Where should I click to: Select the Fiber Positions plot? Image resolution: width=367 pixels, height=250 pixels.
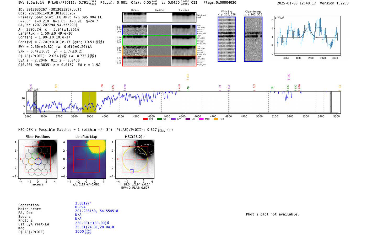[x=38, y=159]
